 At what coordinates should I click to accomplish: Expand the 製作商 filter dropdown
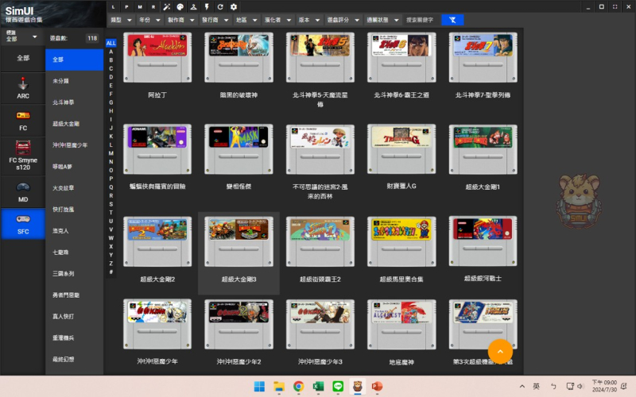(181, 20)
